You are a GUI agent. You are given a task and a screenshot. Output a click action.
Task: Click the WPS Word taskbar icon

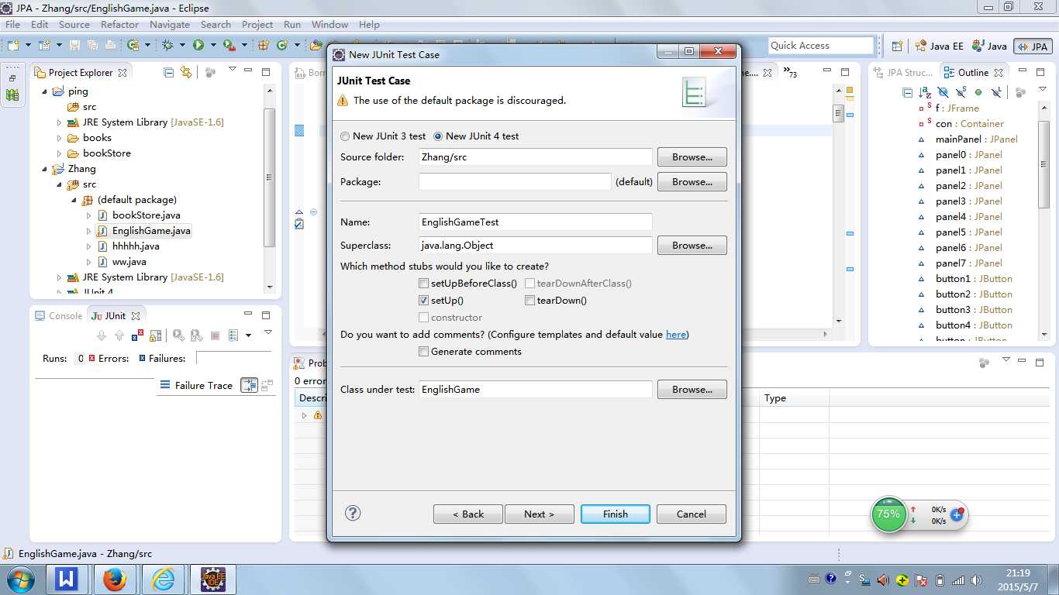[67, 579]
